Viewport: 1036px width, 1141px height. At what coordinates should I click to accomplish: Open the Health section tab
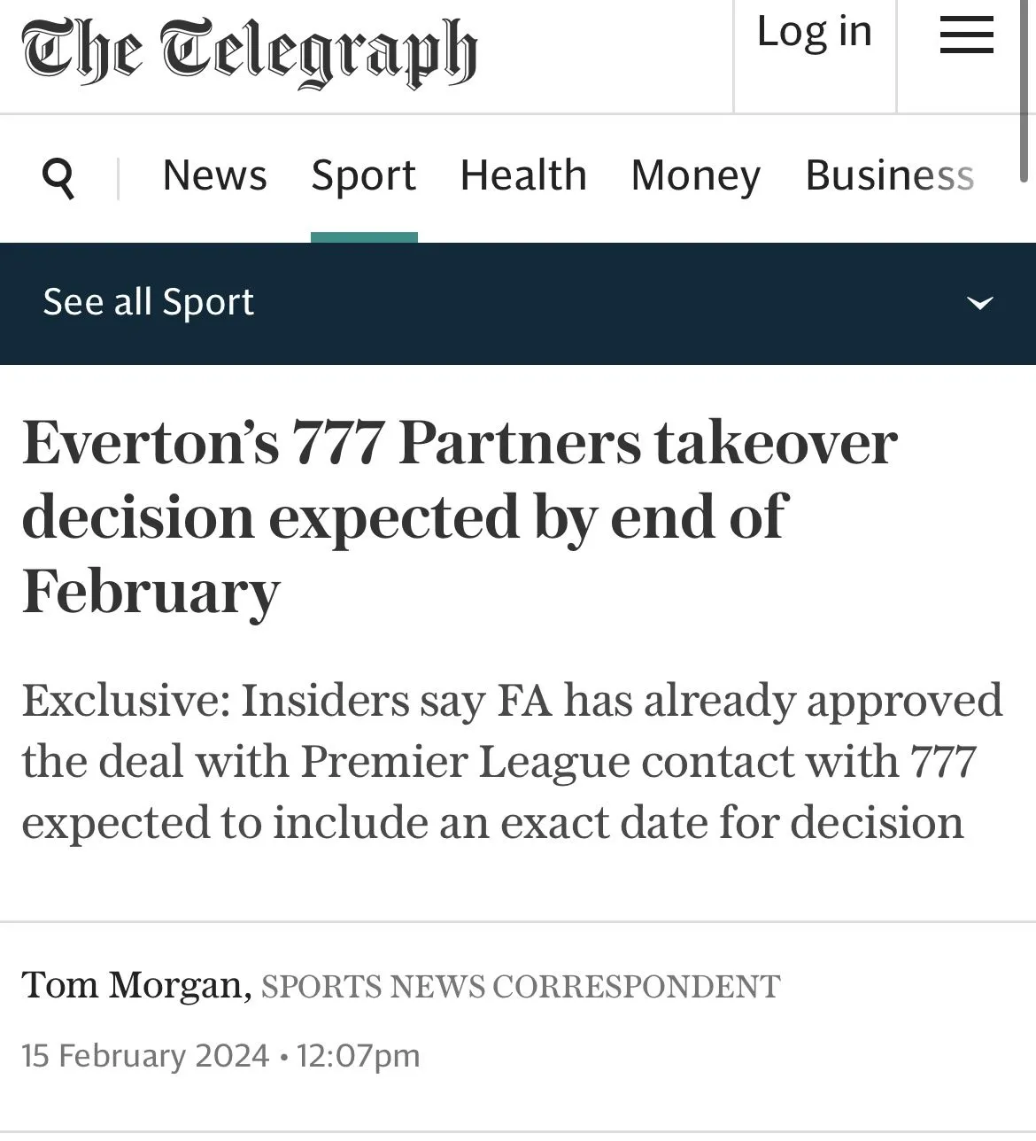523,175
